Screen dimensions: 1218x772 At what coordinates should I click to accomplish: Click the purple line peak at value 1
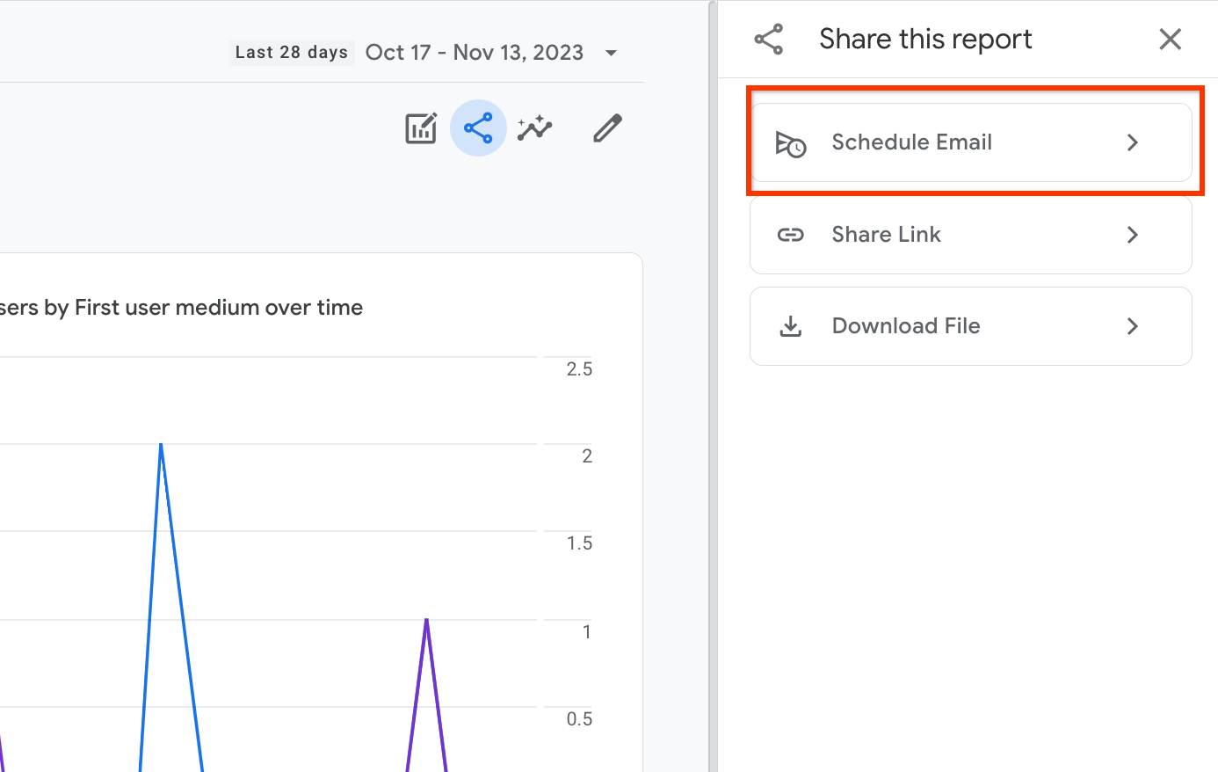[427, 621]
